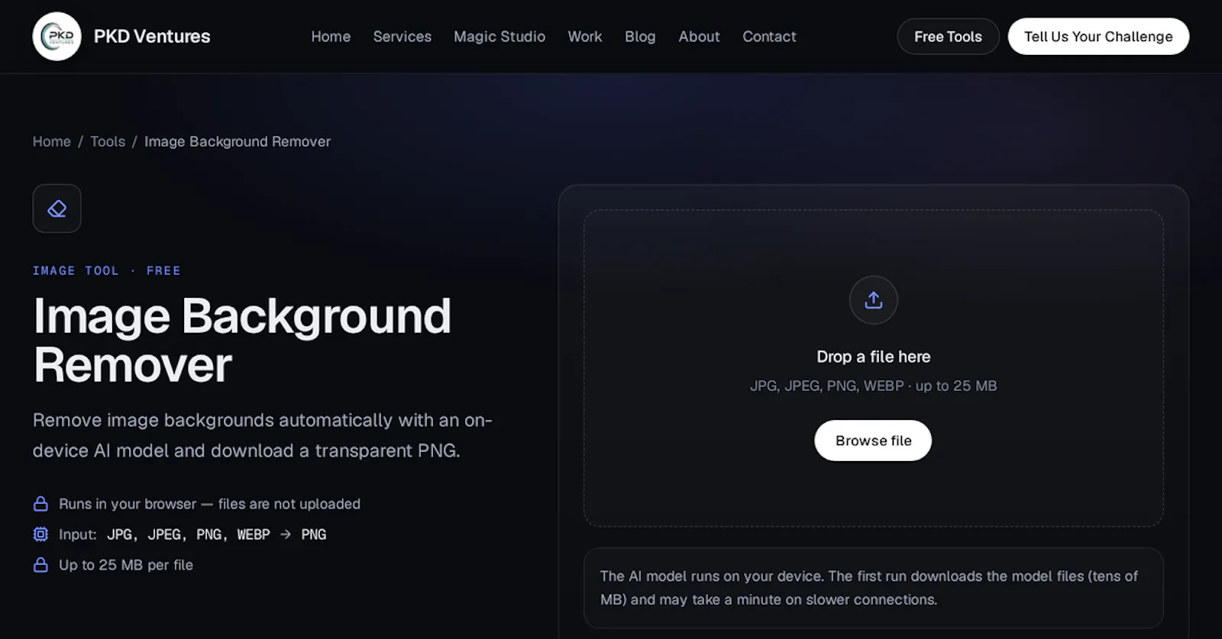The width and height of the screenshot is (1222, 639).
Task: Open the Home navigation menu item
Action: coord(331,37)
